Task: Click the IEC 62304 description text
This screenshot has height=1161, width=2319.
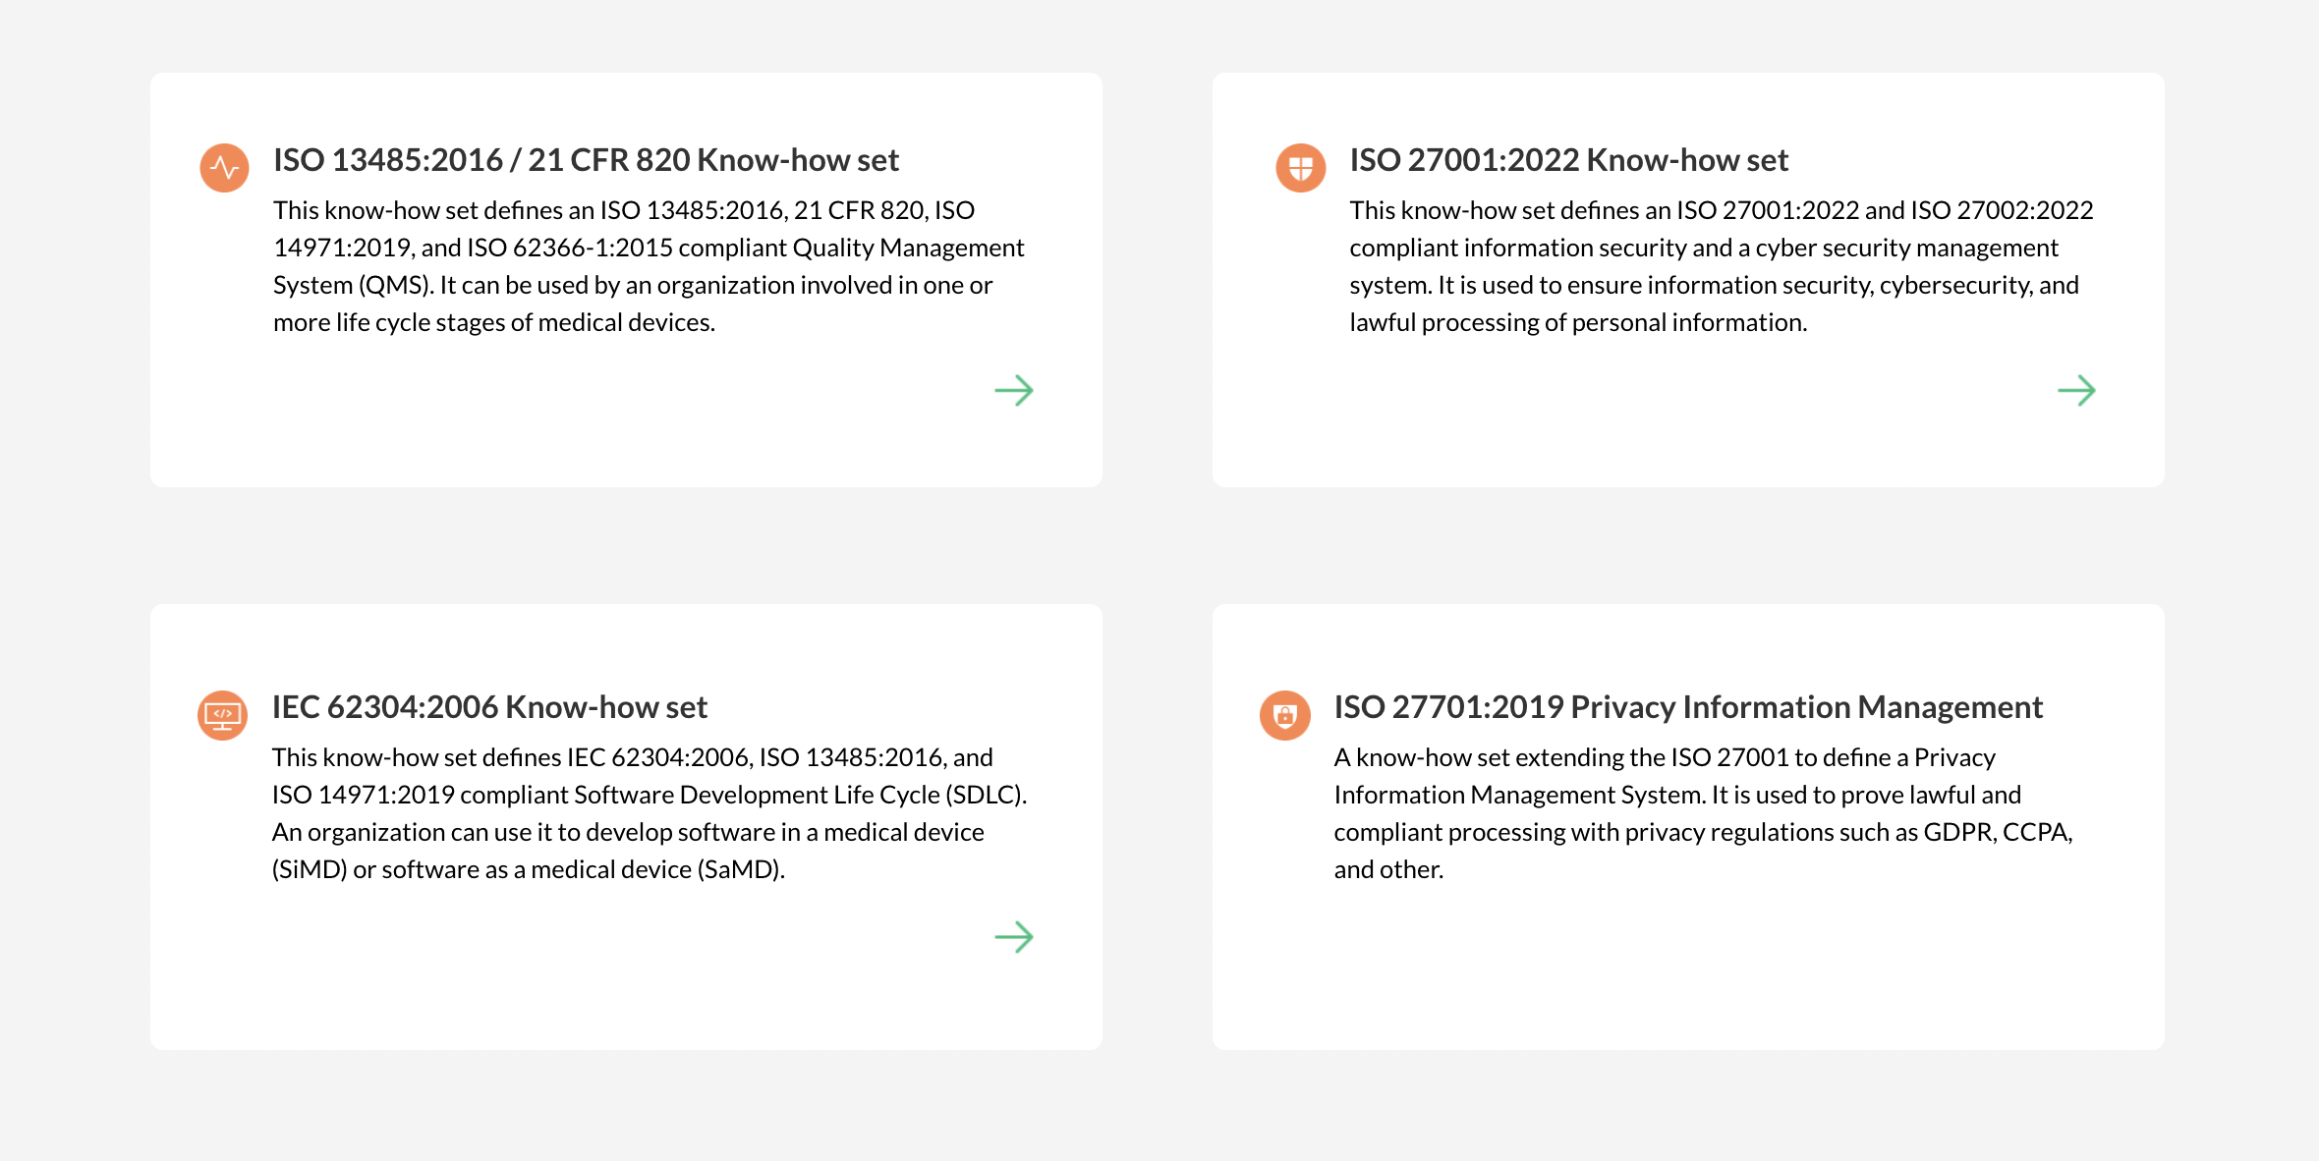Action: pos(649,812)
